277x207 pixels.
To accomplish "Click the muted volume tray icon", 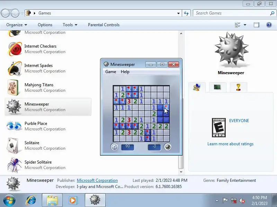I will 242,200.
